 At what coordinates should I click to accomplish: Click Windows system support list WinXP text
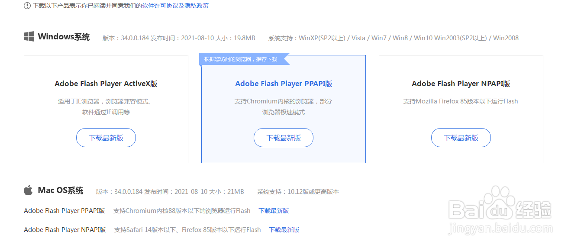394,38
